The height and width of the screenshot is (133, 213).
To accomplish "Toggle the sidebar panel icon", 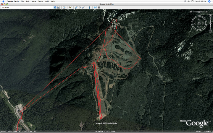I will coord(64,7).
